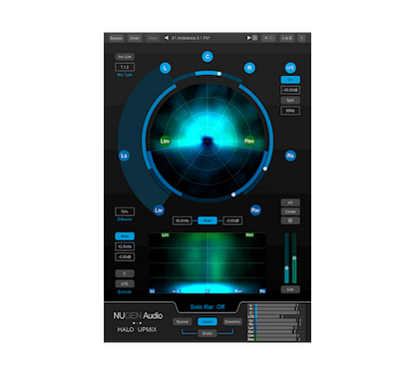Grab the right surround arc handle
The width and height of the screenshot is (415, 375).
[x=265, y=169]
